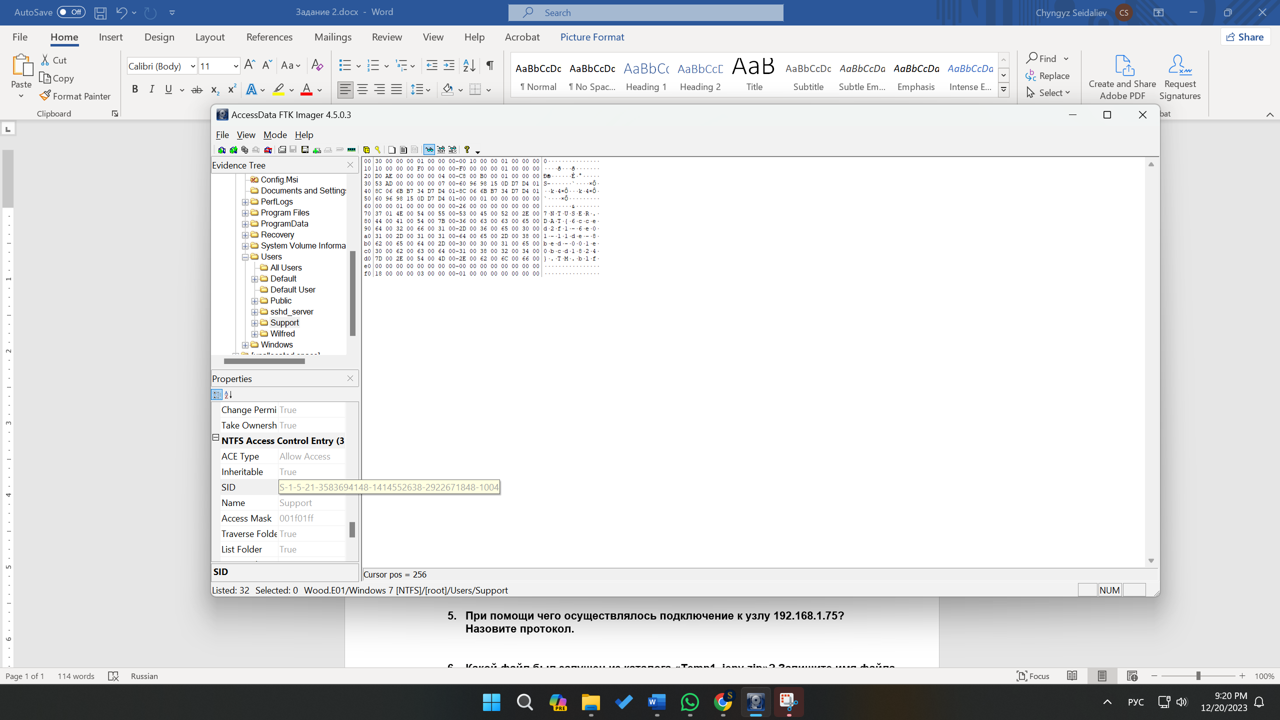Image resolution: width=1280 pixels, height=720 pixels.
Task: Toggle AutoSave switch in Word
Action: [x=71, y=12]
